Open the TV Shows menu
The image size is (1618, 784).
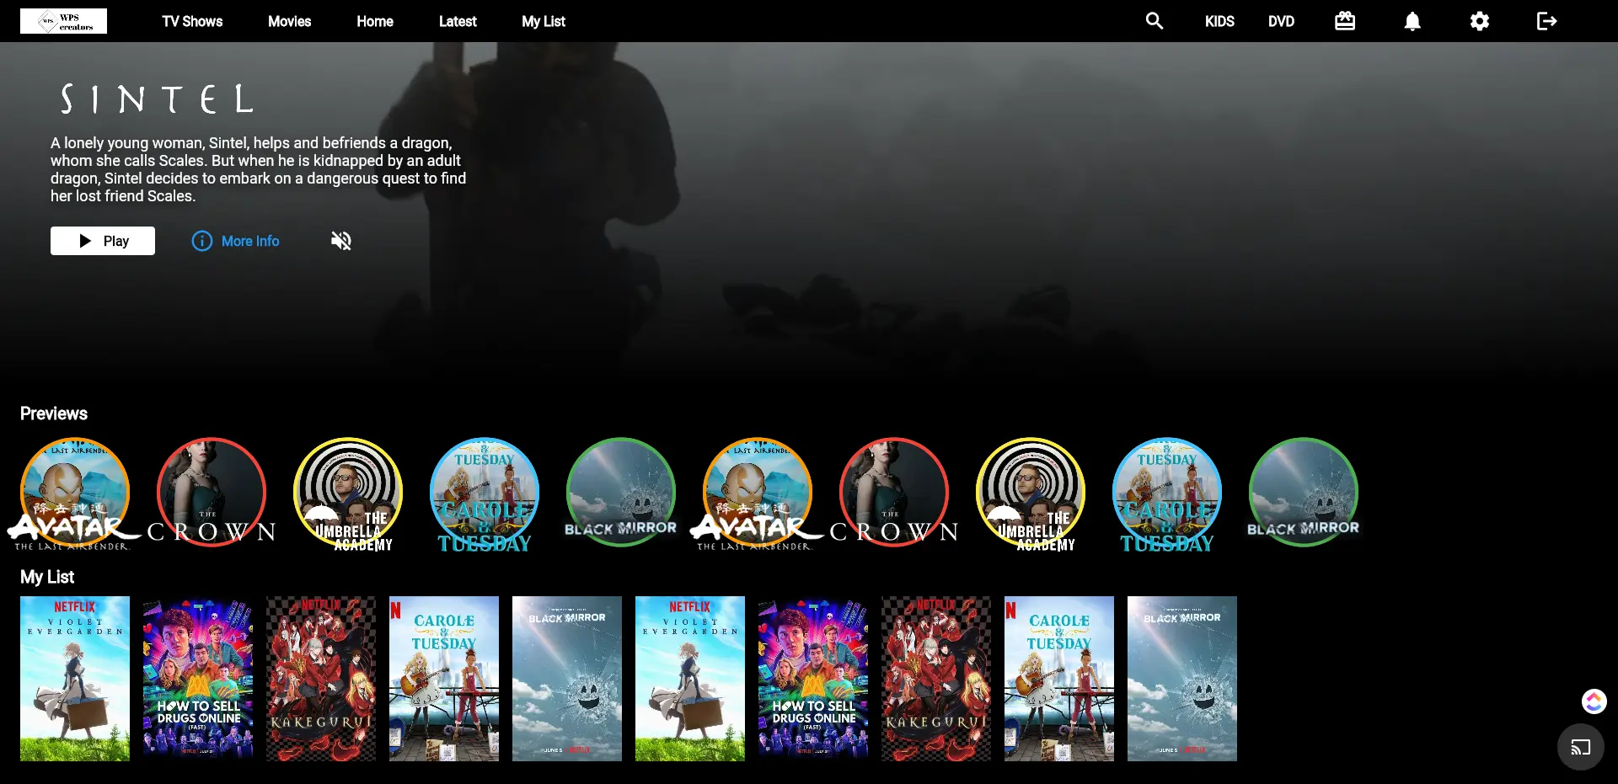coord(192,21)
